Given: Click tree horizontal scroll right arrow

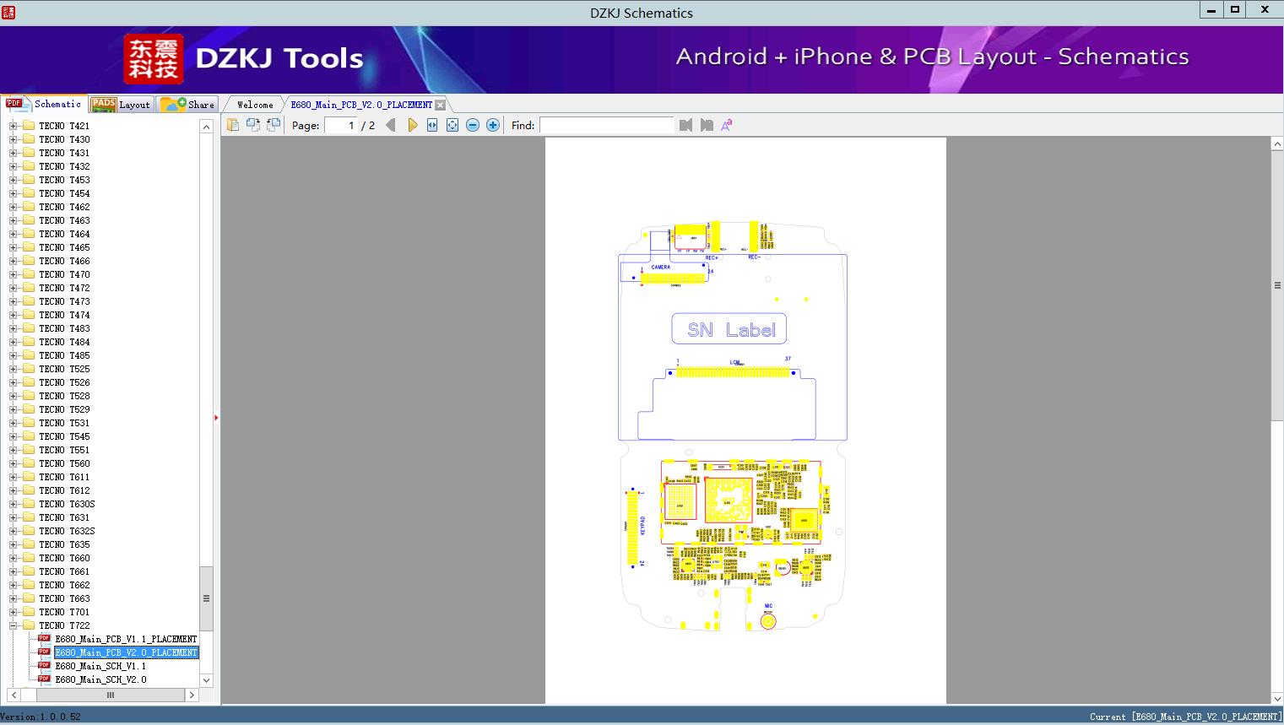Looking at the screenshot, I should [x=192, y=695].
